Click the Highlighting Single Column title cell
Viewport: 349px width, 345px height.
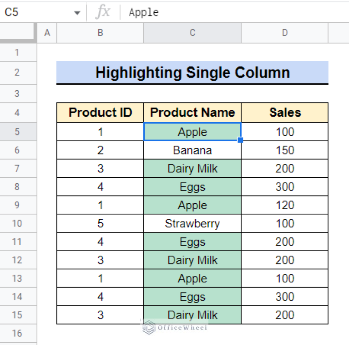point(192,72)
